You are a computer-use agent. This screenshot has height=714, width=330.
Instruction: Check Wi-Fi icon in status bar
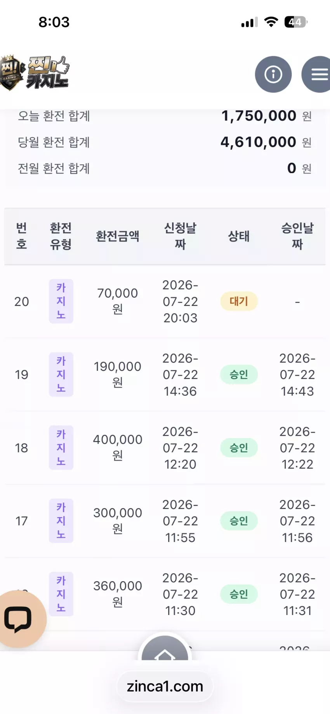271,22
